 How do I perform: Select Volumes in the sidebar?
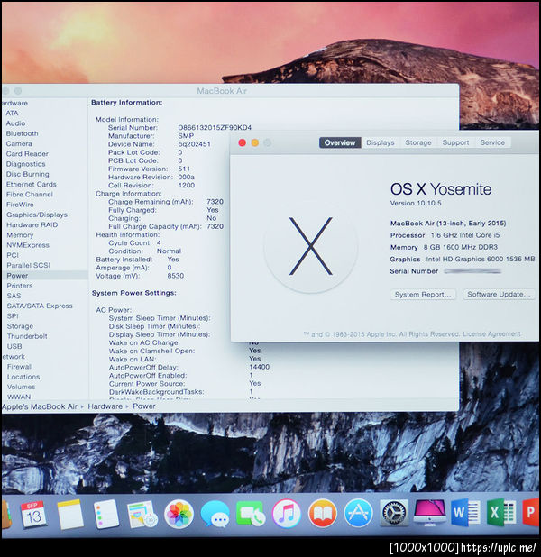coord(21,387)
